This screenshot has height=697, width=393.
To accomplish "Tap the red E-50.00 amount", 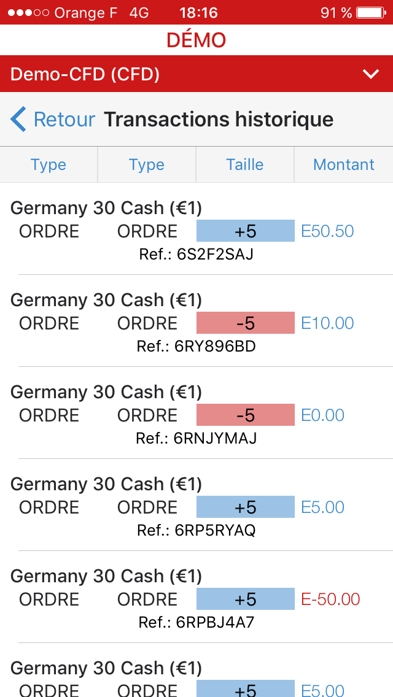I will 330,599.
